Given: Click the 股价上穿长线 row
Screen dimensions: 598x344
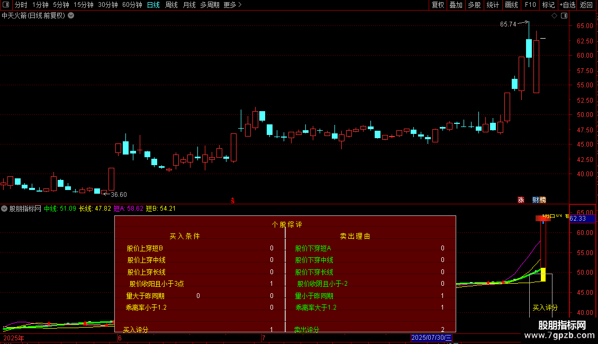Looking at the screenshot, I should tap(200, 273).
